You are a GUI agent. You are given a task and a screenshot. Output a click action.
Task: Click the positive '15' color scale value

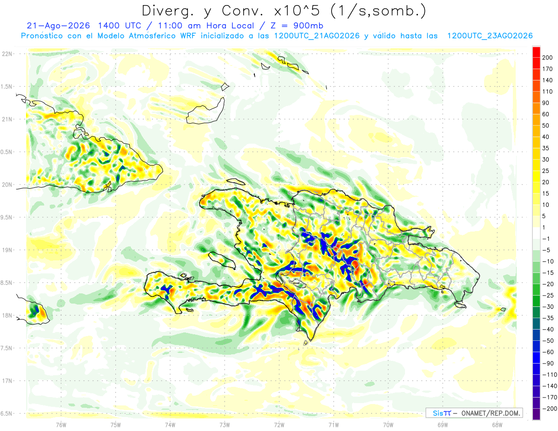pyautogui.click(x=546, y=193)
